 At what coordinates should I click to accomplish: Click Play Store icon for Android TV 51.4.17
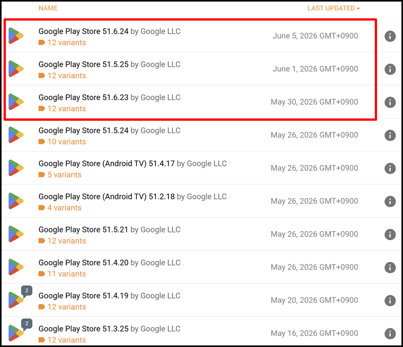(16, 168)
